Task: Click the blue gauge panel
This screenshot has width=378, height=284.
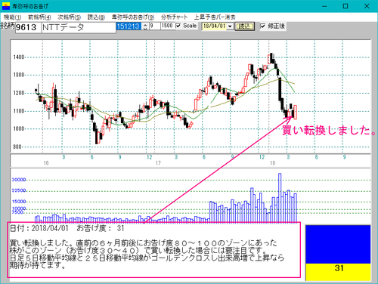Action: [338, 245]
